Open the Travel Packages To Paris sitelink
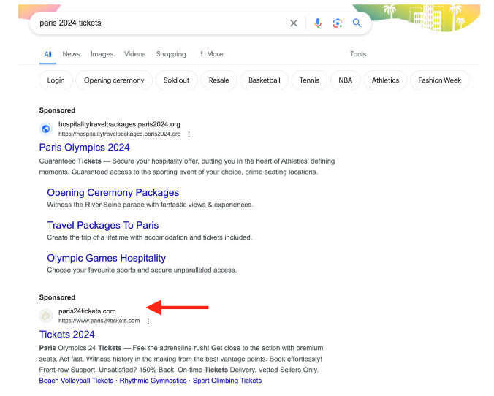The image size is (494, 396). click(103, 225)
